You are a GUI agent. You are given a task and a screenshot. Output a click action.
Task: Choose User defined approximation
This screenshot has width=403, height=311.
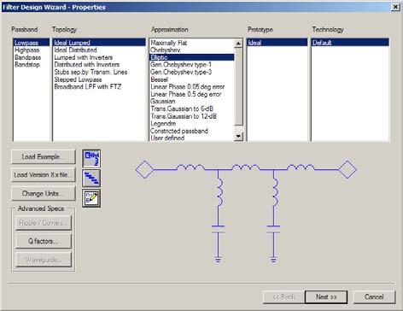(192, 138)
